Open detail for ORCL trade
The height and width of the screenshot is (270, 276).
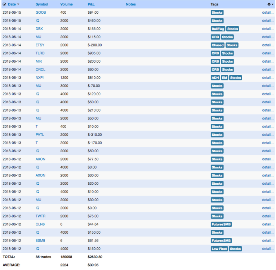(268, 69)
